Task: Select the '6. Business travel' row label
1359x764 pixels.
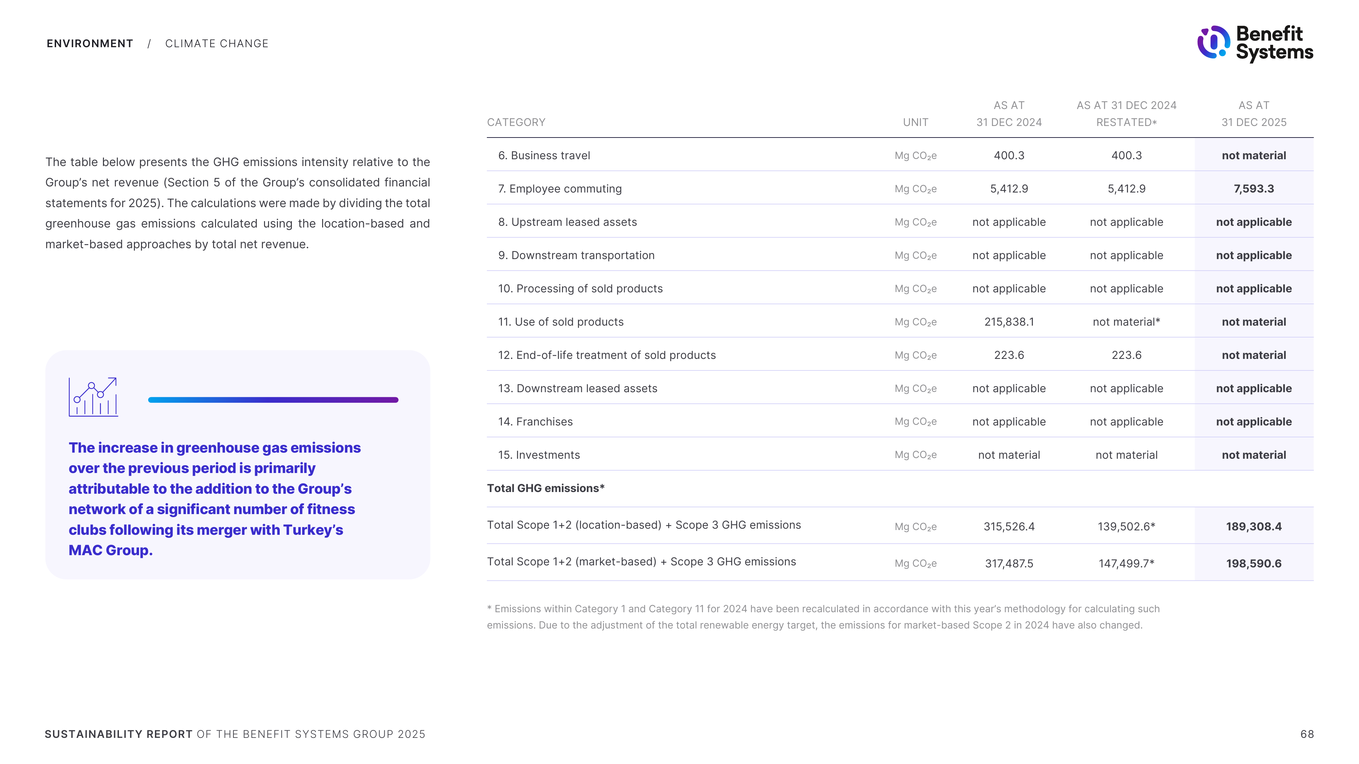Action: pyautogui.click(x=544, y=156)
